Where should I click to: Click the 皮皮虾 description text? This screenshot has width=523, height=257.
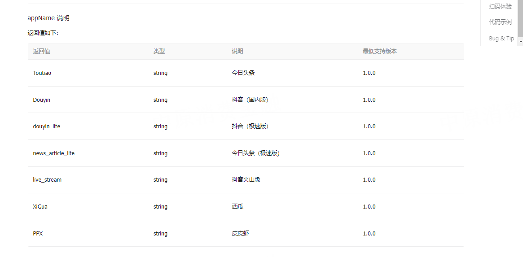240,234
